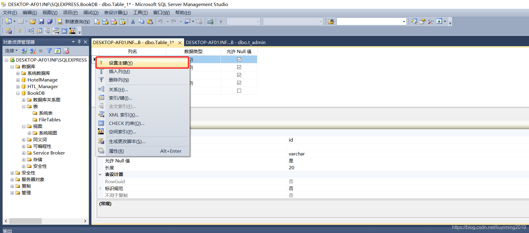Open a new DMX query icon
529x233 pixels.
point(113,21)
